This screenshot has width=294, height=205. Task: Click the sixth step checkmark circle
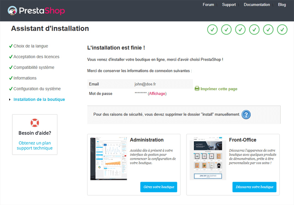pyautogui.click(x=282, y=29)
